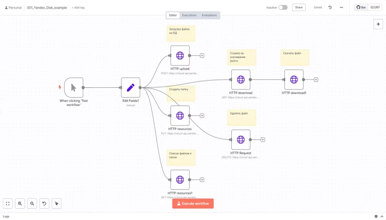Click the Add tag link
This screenshot has height=220, width=386.
tap(78, 8)
